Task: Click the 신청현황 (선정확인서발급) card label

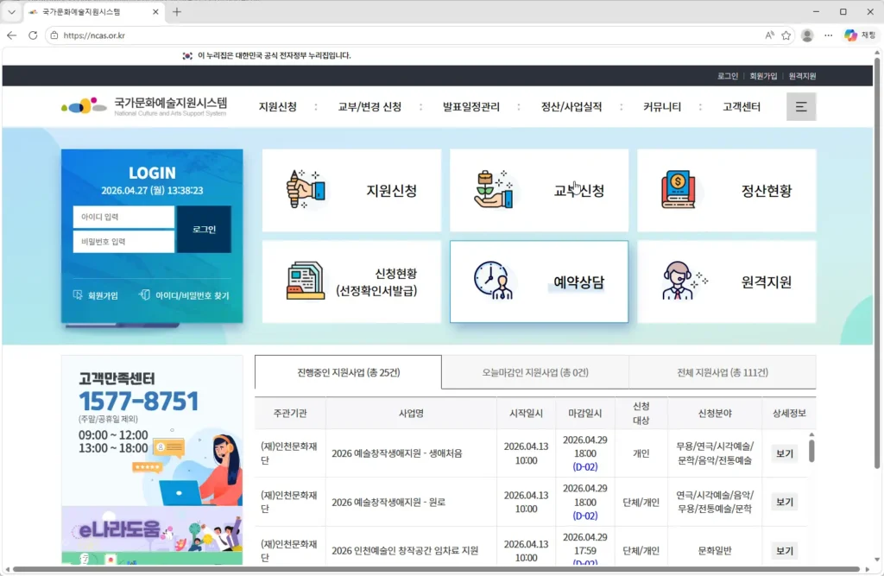Action: click(376, 282)
